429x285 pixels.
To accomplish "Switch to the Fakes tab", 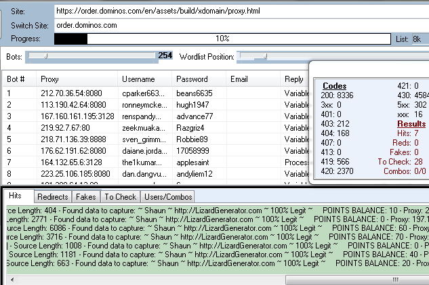I will click(86, 197).
